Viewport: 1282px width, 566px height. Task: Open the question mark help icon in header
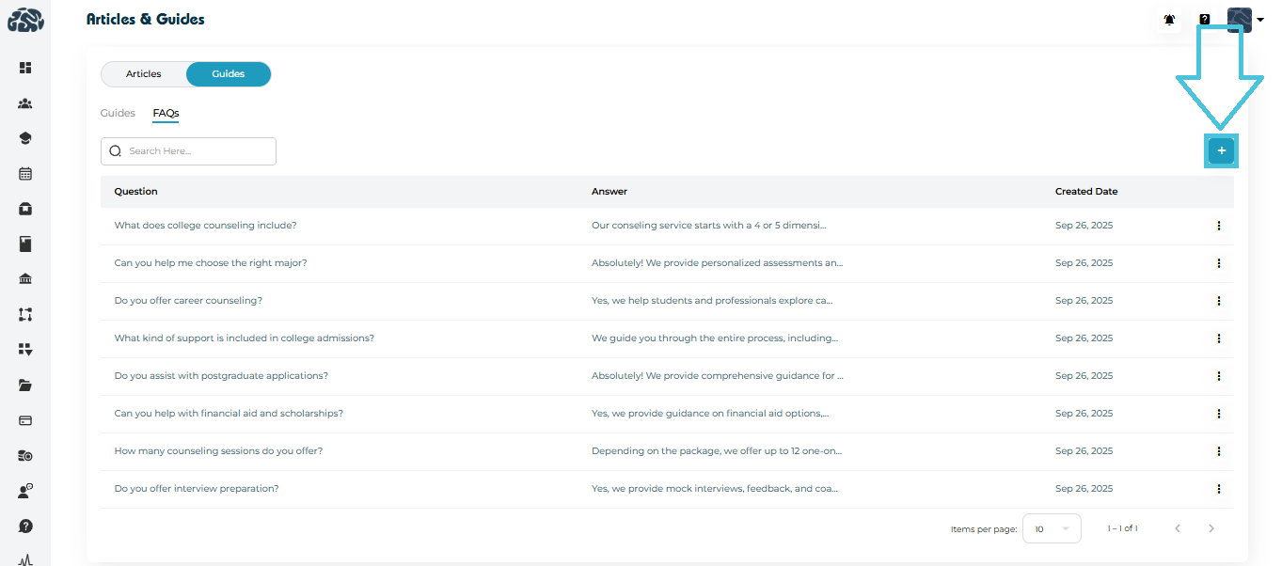(x=1204, y=20)
